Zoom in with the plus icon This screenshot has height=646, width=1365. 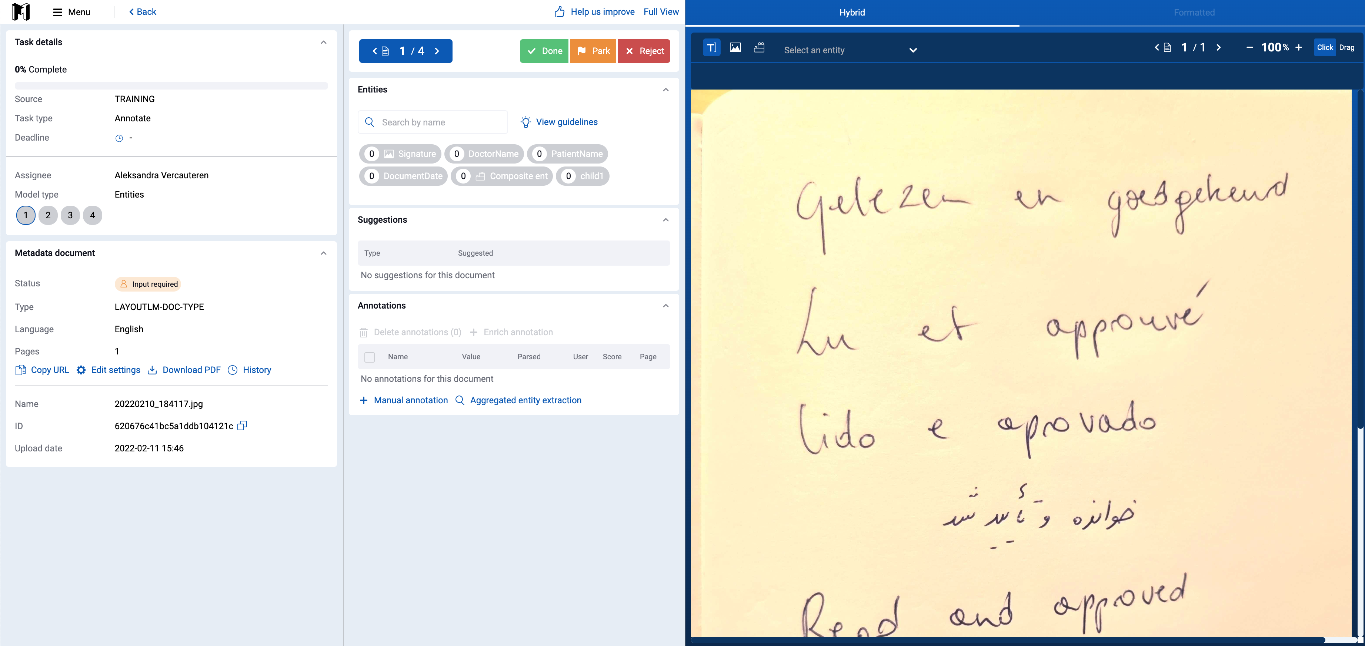[x=1298, y=48]
